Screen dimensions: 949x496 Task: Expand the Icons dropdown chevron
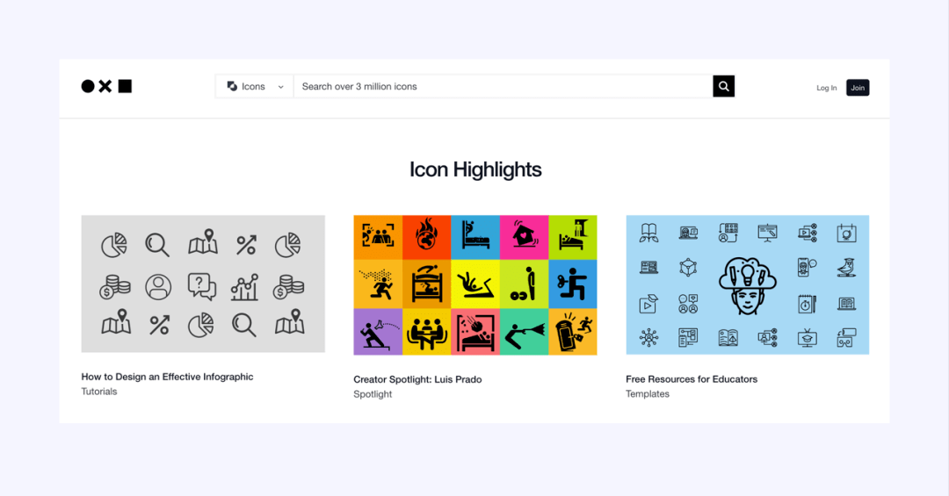pyautogui.click(x=281, y=87)
